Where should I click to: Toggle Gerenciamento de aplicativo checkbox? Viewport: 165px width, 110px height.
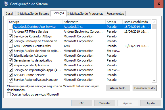point(11,60)
